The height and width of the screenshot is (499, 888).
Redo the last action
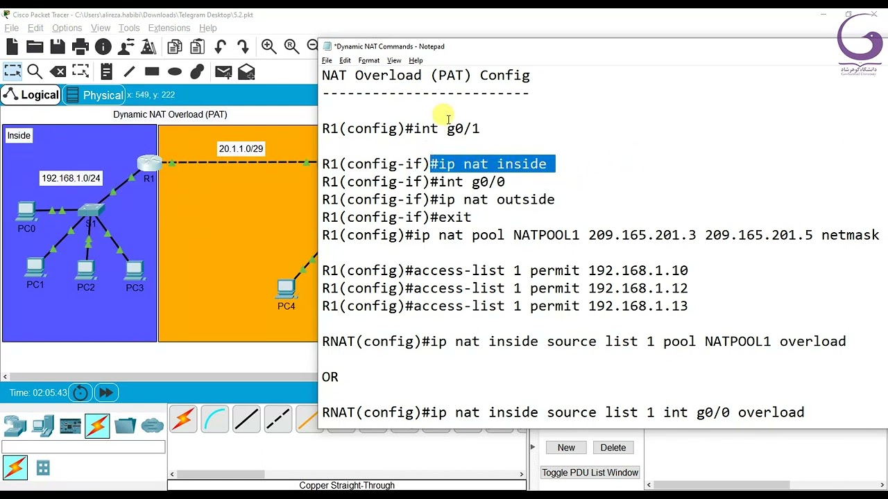point(243,47)
